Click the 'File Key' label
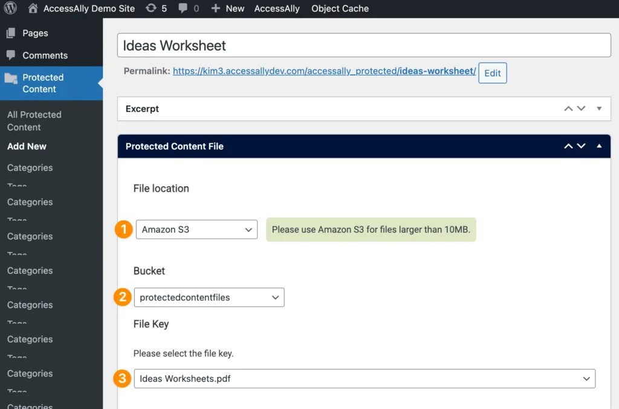 (x=151, y=324)
